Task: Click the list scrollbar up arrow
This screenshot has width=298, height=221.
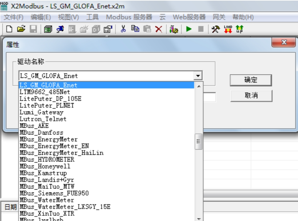Action: (199, 86)
